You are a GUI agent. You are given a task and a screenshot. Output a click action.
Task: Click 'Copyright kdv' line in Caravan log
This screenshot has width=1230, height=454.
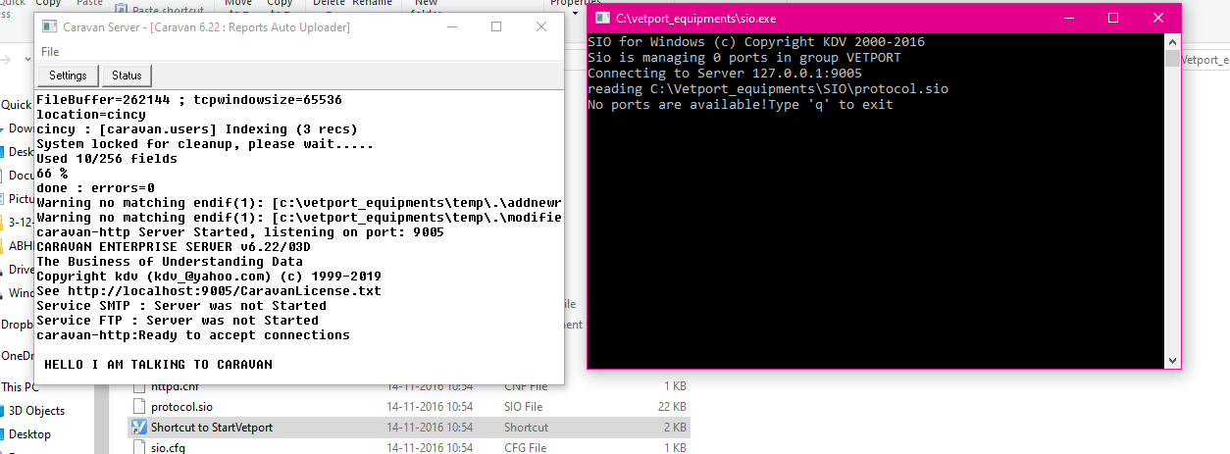pyautogui.click(x=209, y=277)
